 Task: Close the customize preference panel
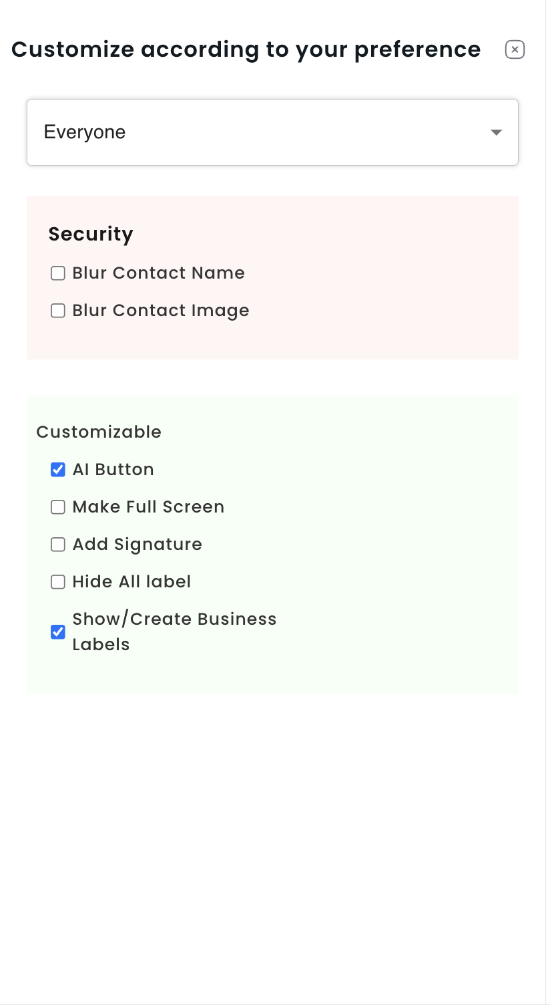pos(515,49)
